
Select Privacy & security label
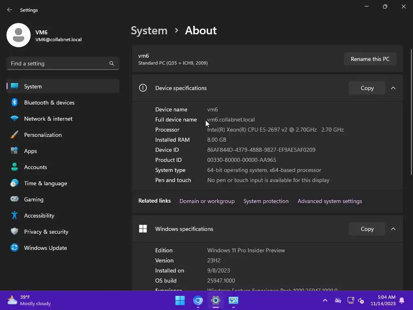coord(46,232)
